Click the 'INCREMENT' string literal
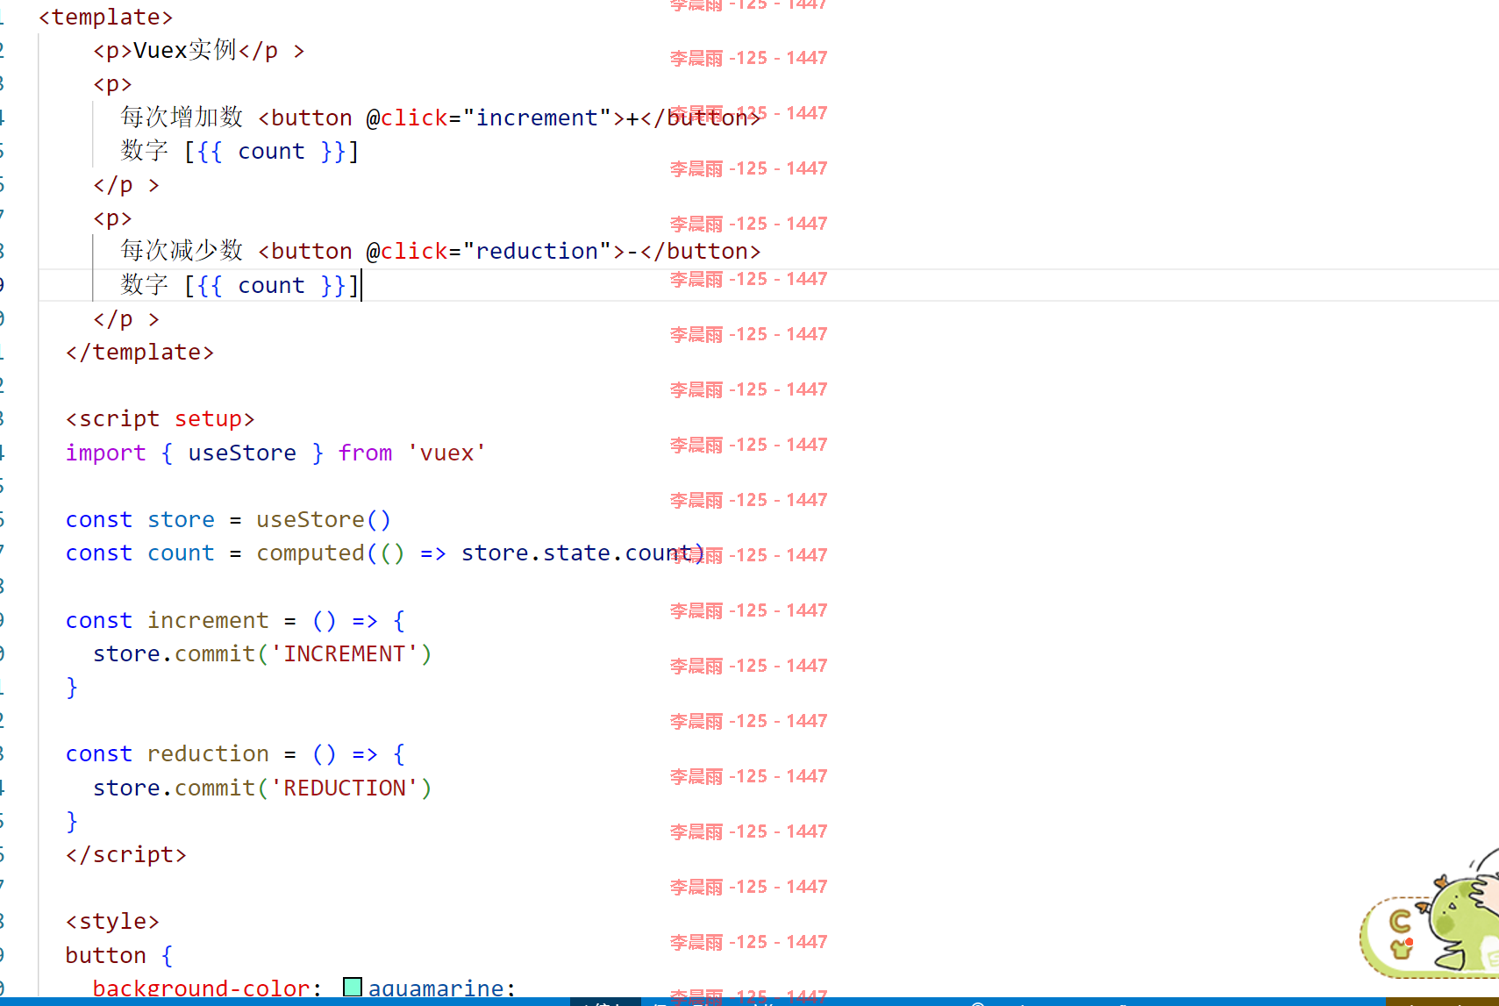The width and height of the screenshot is (1499, 1006). [345, 653]
